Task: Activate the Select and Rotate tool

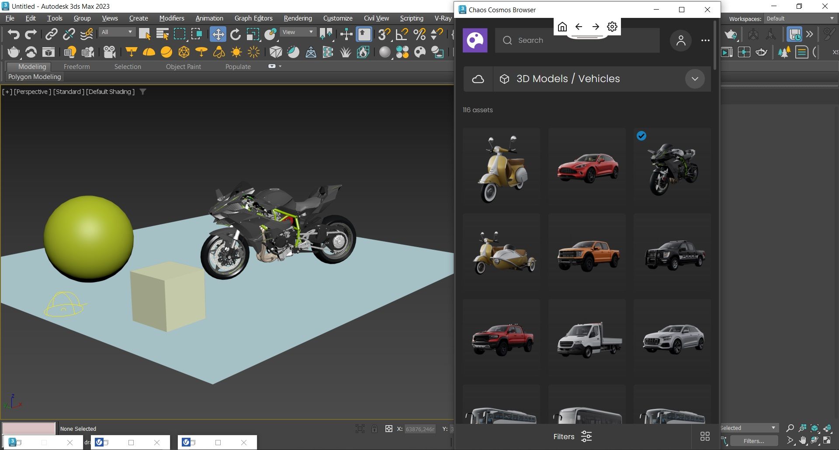Action: tap(236, 34)
